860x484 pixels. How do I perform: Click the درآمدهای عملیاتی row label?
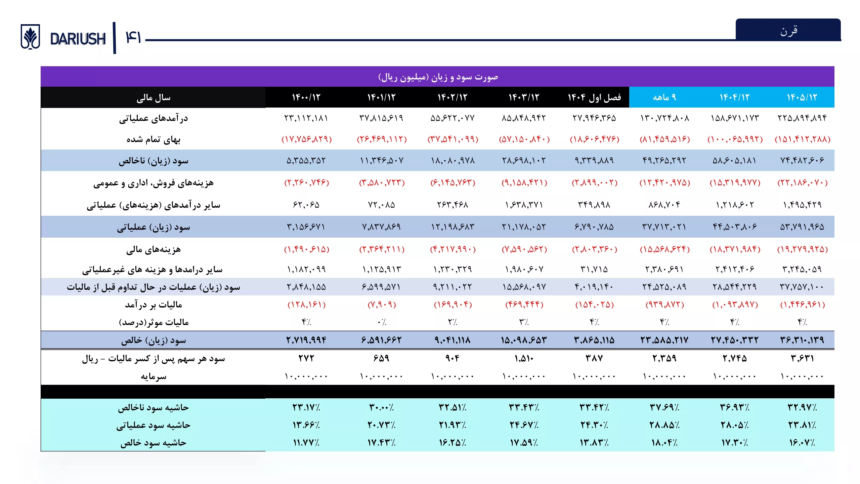(x=153, y=118)
